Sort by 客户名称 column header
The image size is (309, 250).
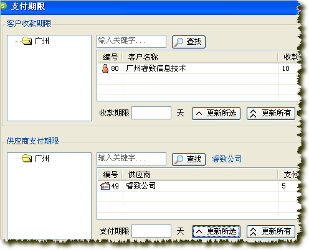pyautogui.click(x=201, y=57)
